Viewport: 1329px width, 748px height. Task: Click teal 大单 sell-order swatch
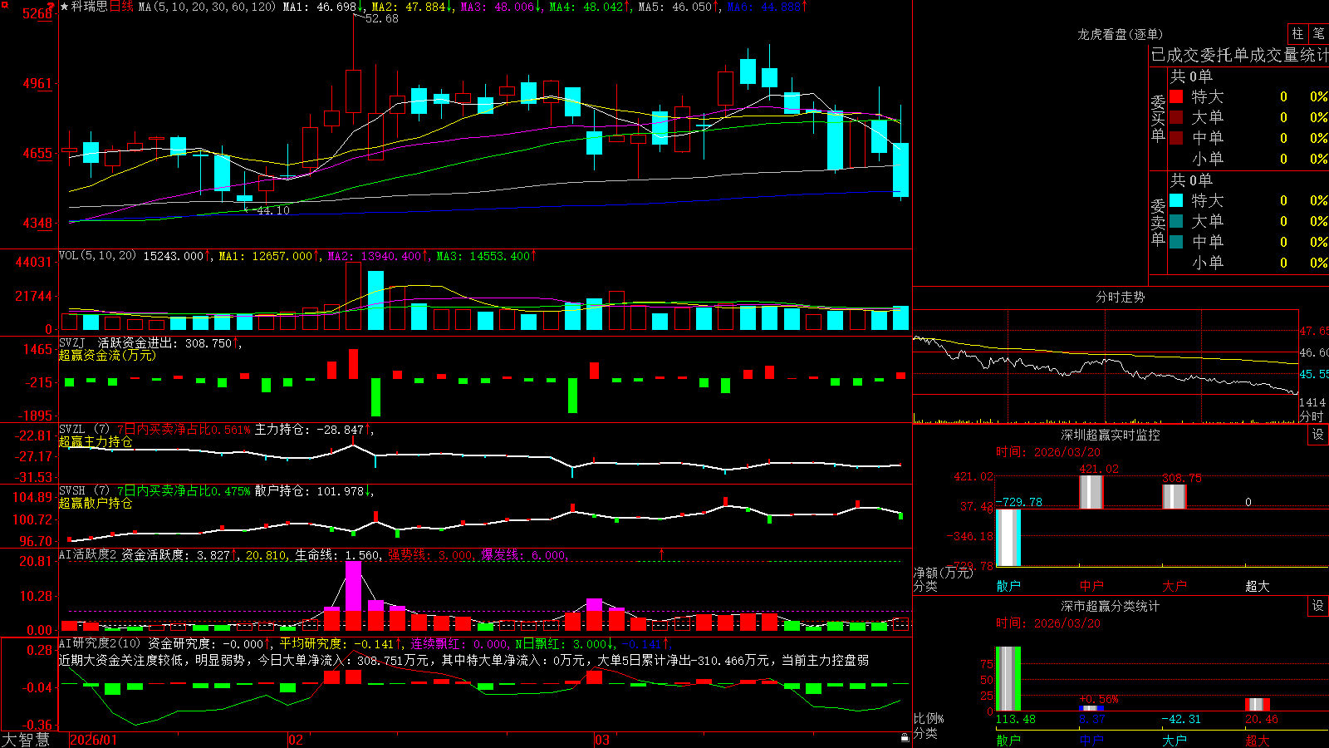pos(1176,221)
